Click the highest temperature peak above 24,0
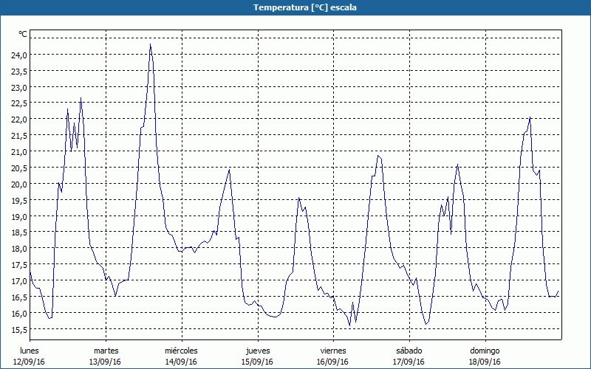The width and height of the screenshot is (591, 369). (150, 45)
